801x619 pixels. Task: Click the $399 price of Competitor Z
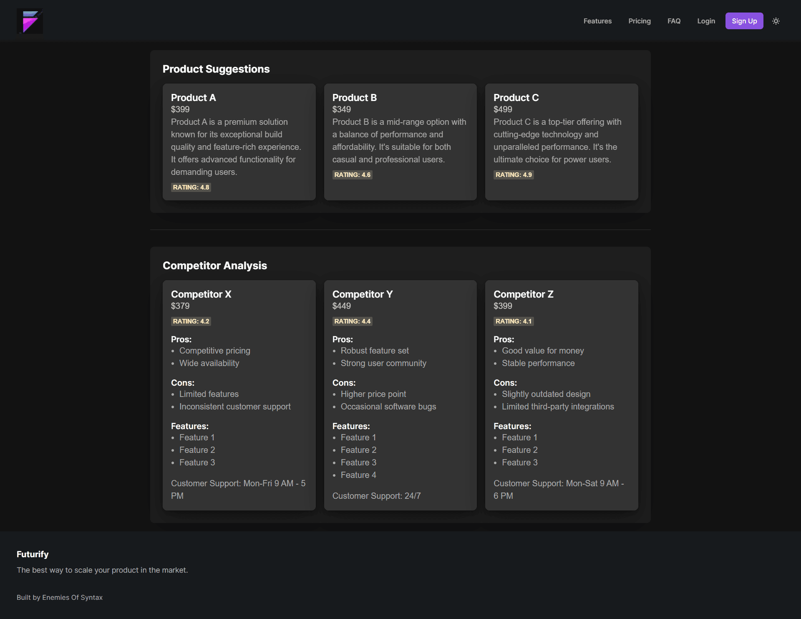503,306
